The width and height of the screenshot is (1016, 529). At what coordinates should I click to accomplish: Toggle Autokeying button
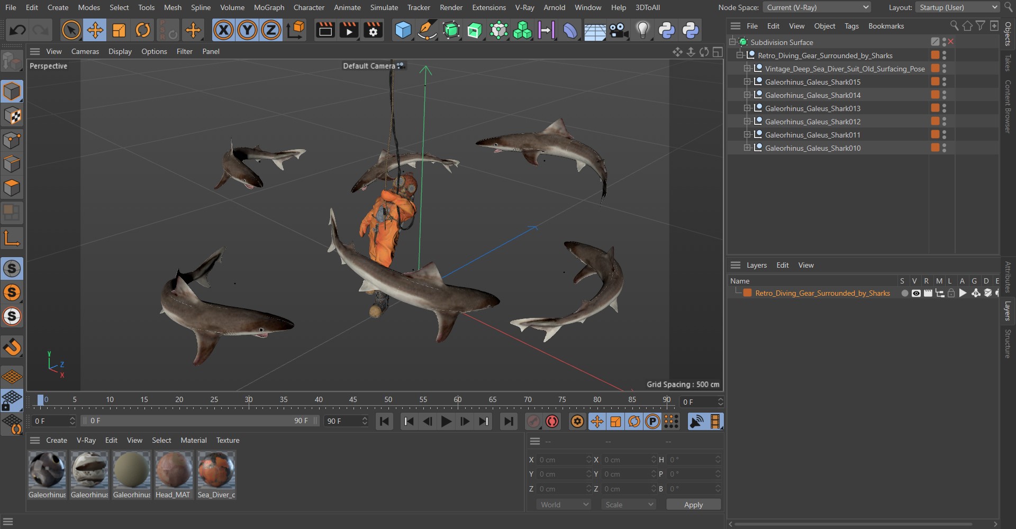click(x=552, y=422)
